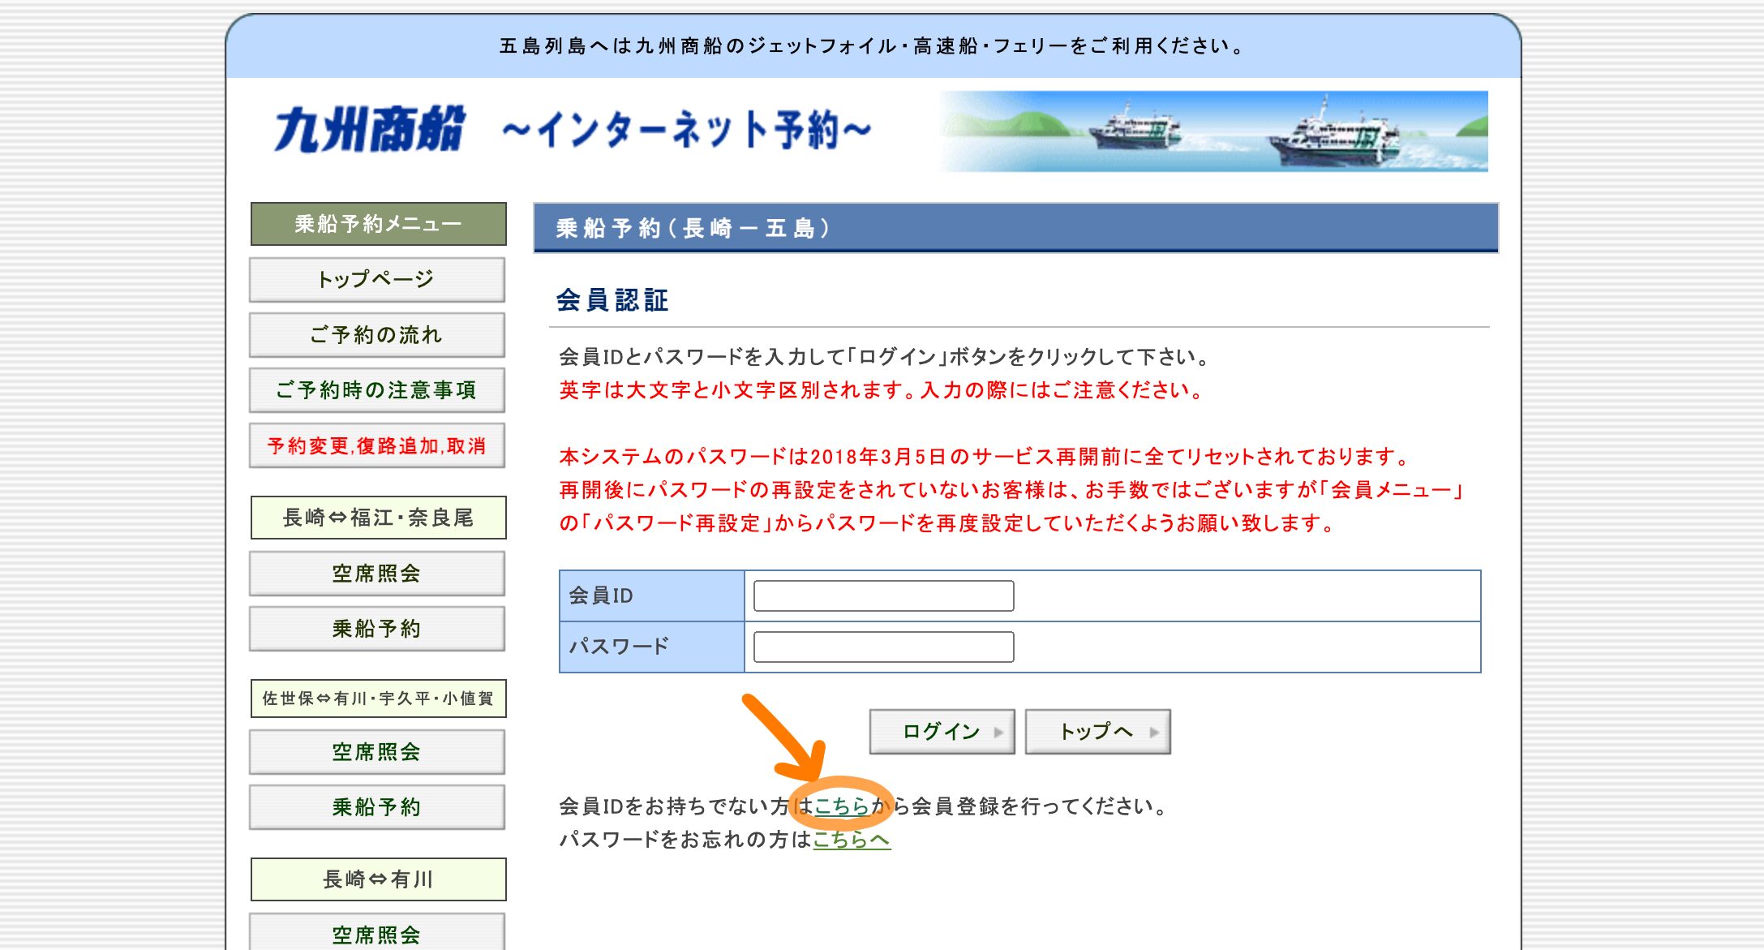The width and height of the screenshot is (1764, 950).
Task: Open the トップページ menu button
Action: coord(377,280)
